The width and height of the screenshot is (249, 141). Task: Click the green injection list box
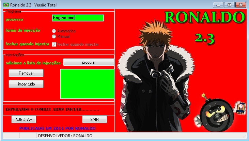87,84
